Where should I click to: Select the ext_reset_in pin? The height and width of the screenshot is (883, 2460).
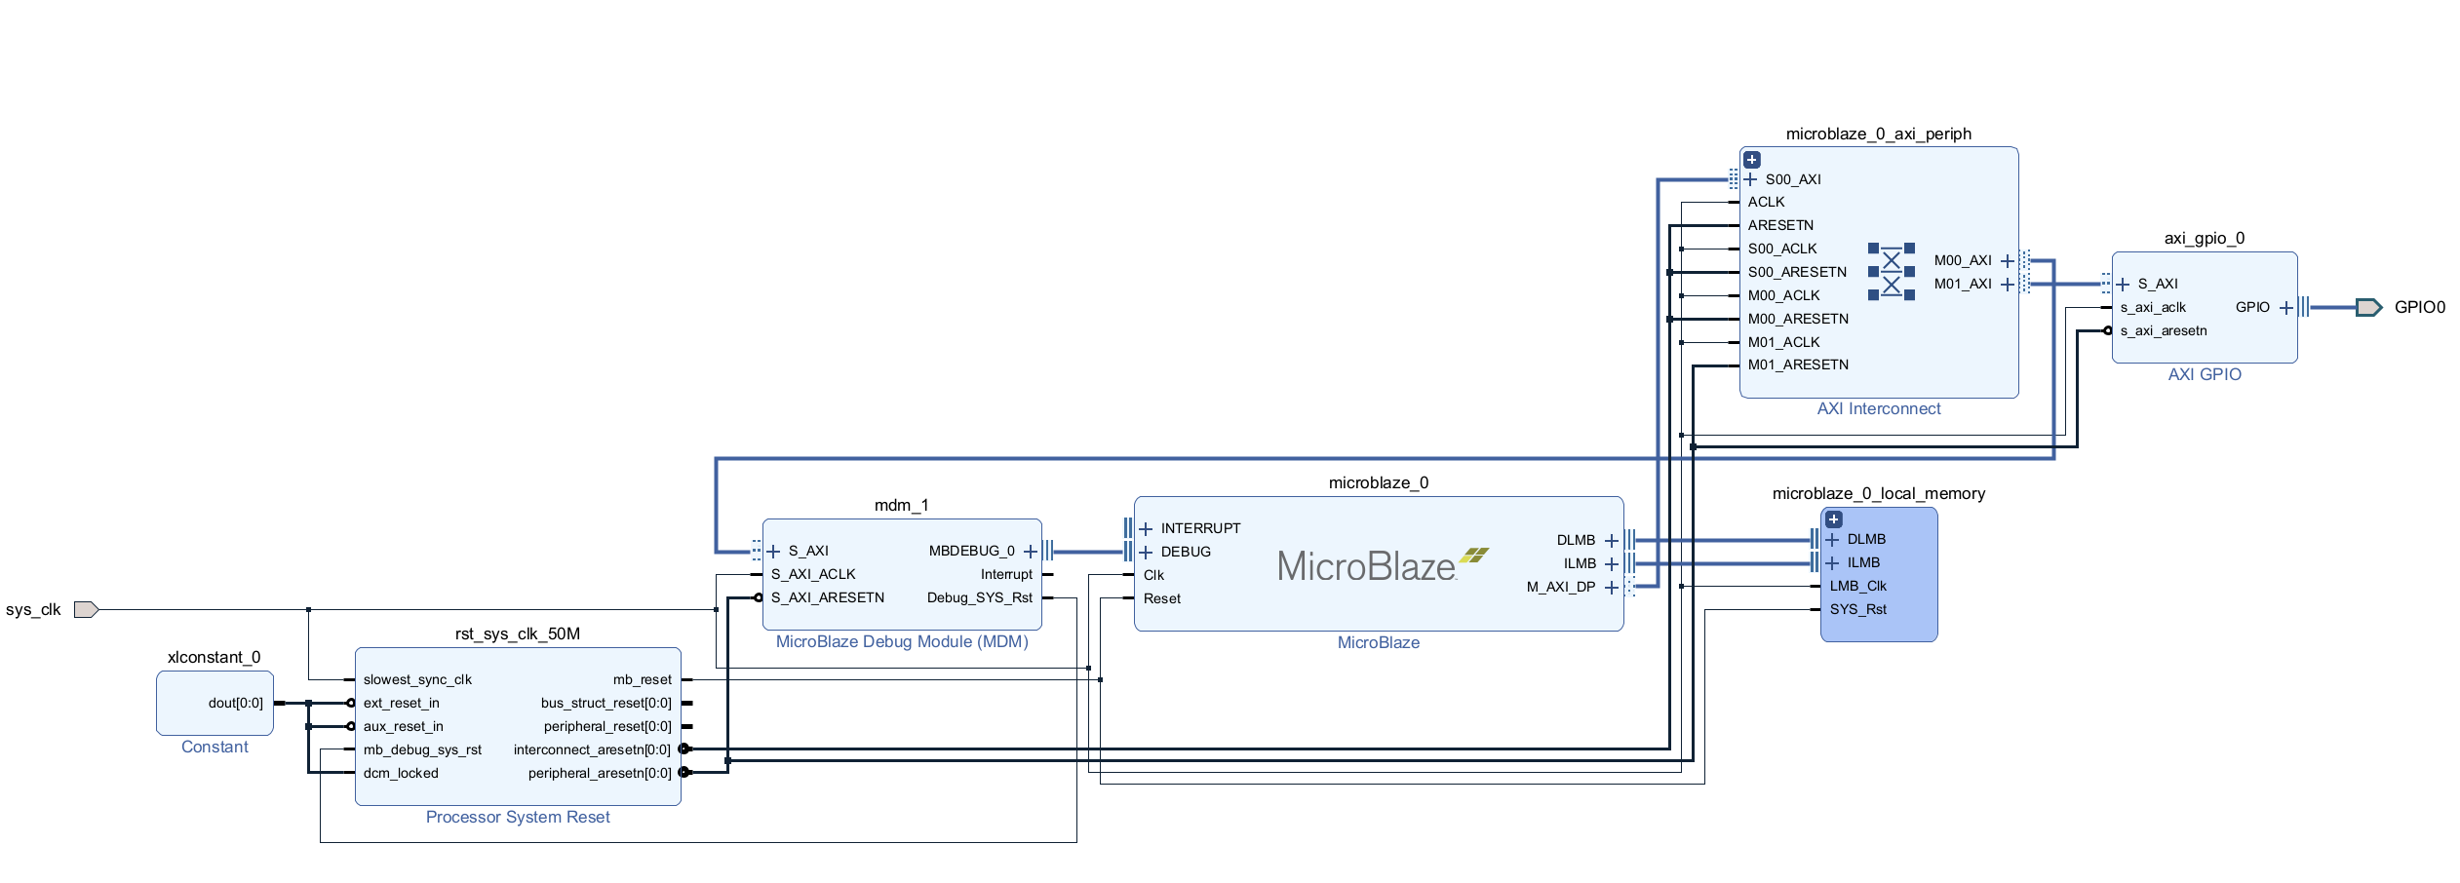coord(401,704)
